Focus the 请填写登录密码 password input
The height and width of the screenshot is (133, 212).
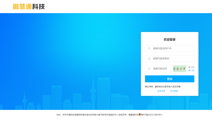point(172,59)
